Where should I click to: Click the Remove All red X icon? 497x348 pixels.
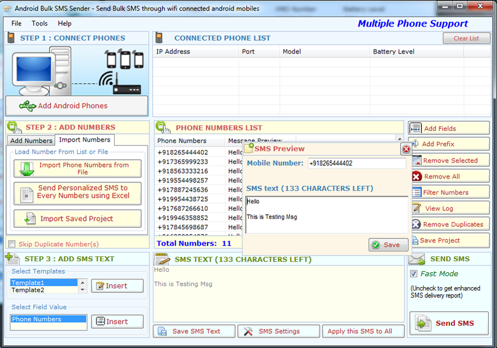(x=416, y=176)
